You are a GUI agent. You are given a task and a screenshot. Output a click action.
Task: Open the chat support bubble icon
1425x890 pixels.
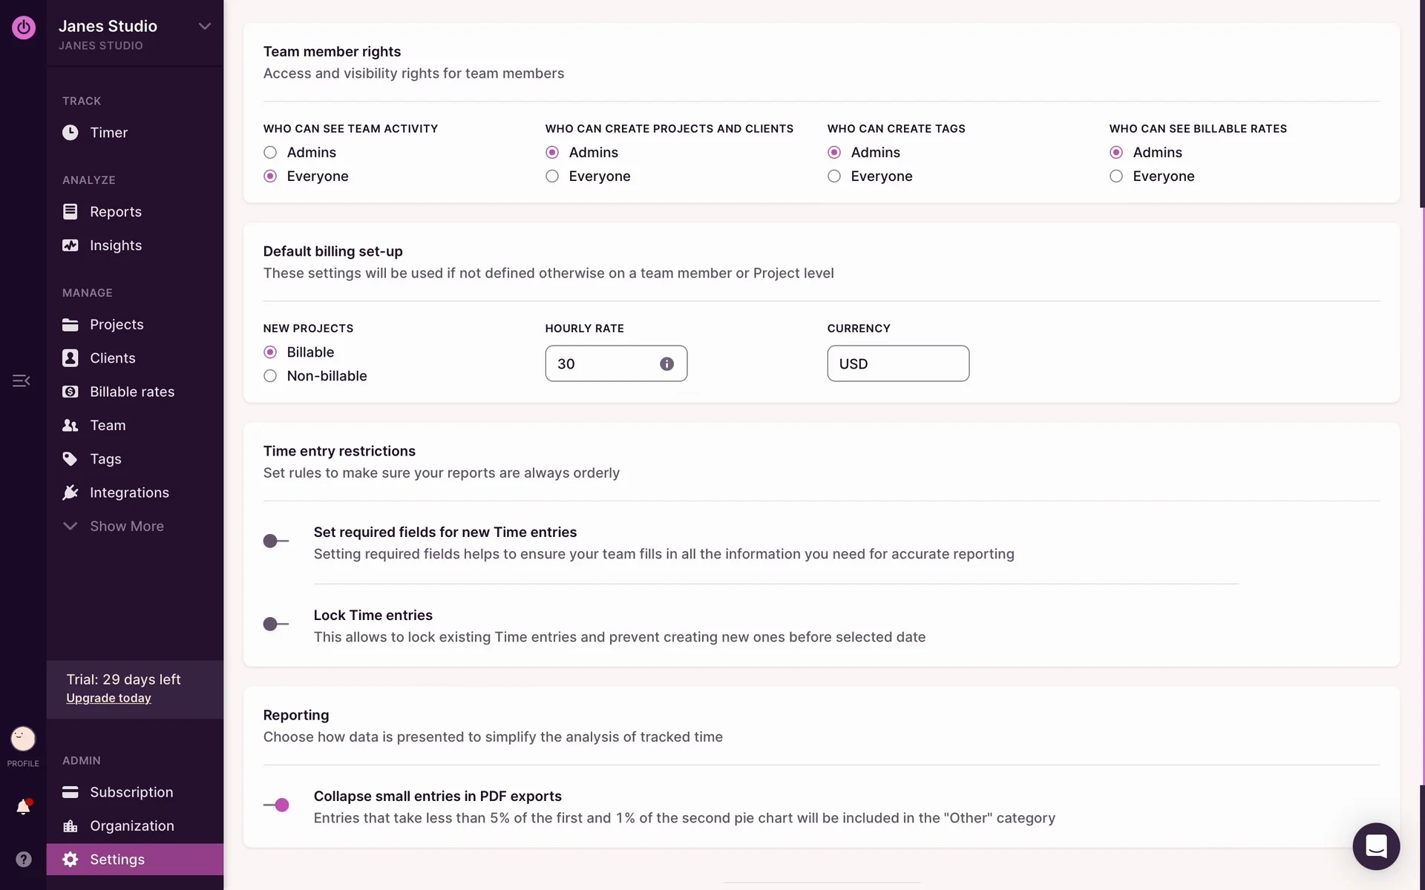pyautogui.click(x=1375, y=845)
